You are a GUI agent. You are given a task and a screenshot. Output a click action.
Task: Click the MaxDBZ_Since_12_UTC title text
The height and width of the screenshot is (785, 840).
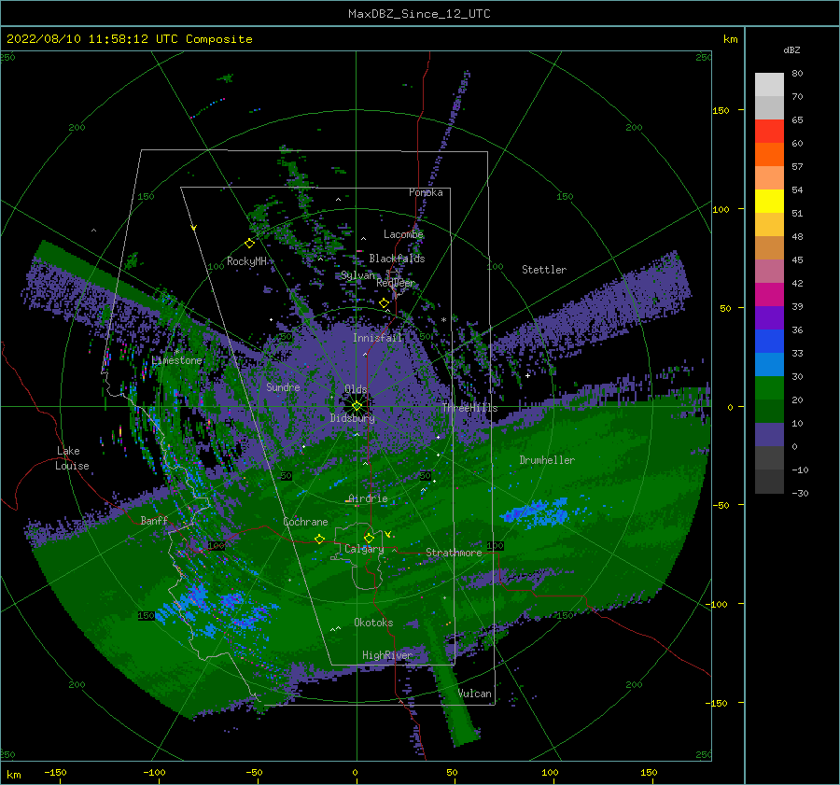coord(419,14)
